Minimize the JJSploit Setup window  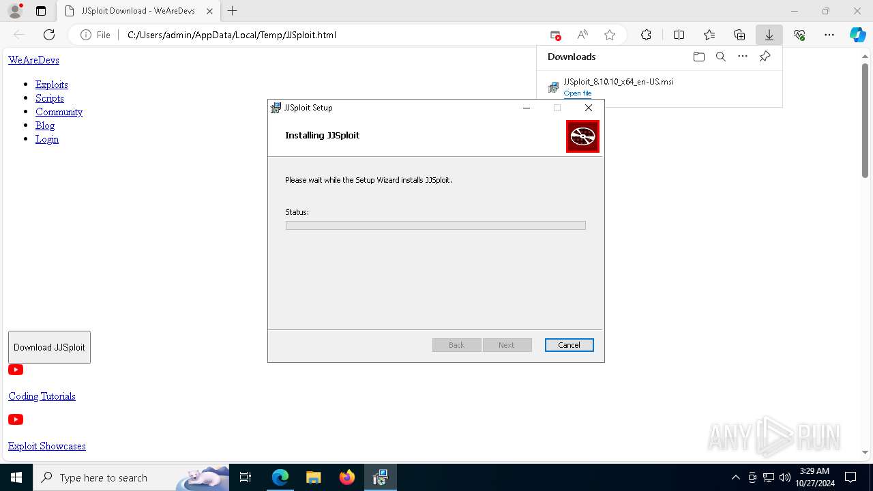pos(527,108)
